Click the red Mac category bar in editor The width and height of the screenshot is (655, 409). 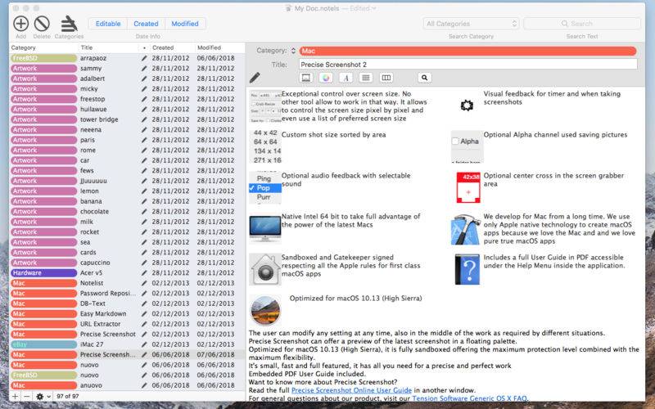(x=468, y=51)
